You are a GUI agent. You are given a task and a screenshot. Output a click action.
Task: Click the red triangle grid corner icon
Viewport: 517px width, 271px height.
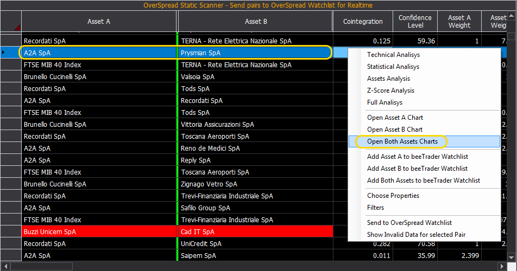click(17, 27)
